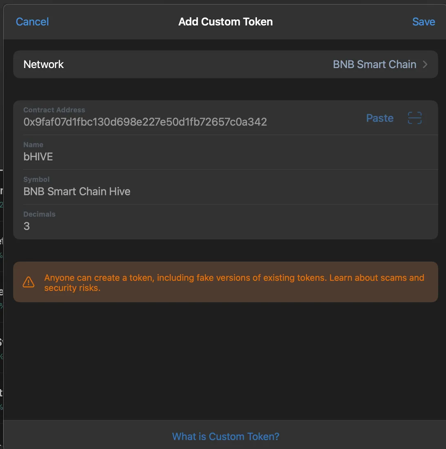Viewport: 446px width, 449px height.
Task: Open the Network selection row
Action: (225, 64)
